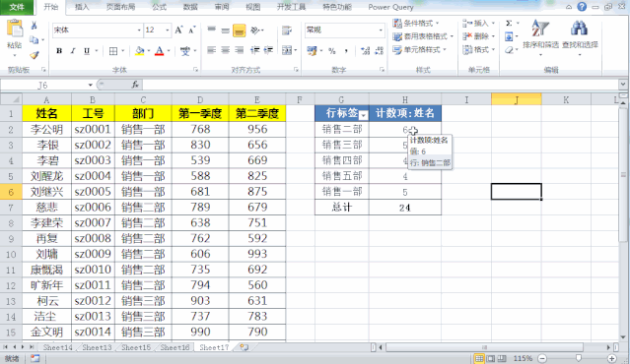Image resolution: width=630 pixels, height=364 pixels.
Task: Switch to Normal view in status bar
Action: (478, 358)
